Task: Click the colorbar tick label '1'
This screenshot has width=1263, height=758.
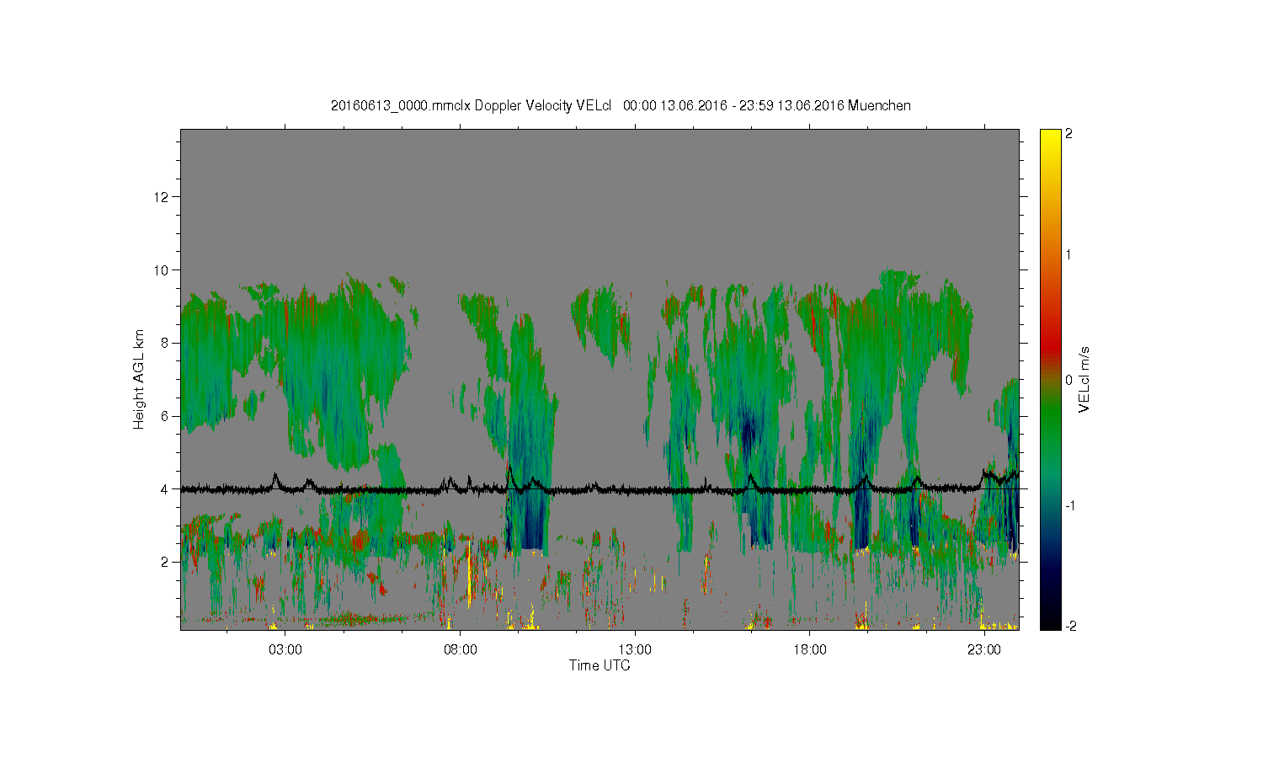Action: click(x=1069, y=255)
